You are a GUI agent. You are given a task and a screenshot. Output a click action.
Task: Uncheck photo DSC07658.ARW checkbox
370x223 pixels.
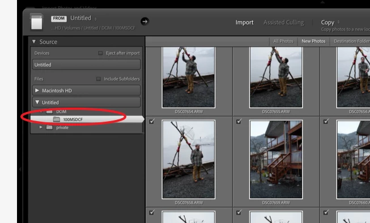(152, 121)
